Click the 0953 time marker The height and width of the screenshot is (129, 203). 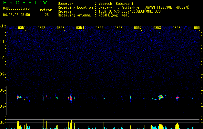(x=61, y=28)
